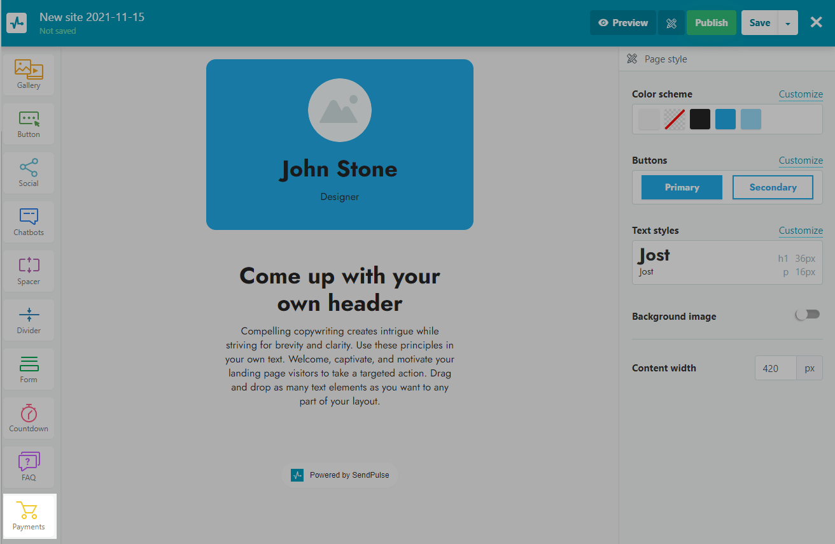Insert a Countdown timer element
The width and height of the screenshot is (835, 544).
pyautogui.click(x=29, y=418)
